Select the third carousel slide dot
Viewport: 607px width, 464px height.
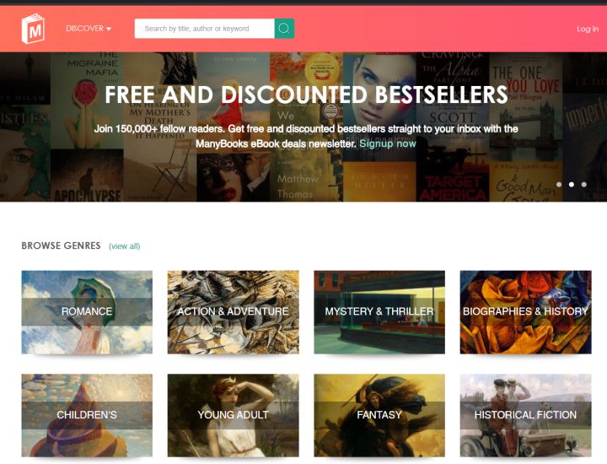pyautogui.click(x=583, y=185)
